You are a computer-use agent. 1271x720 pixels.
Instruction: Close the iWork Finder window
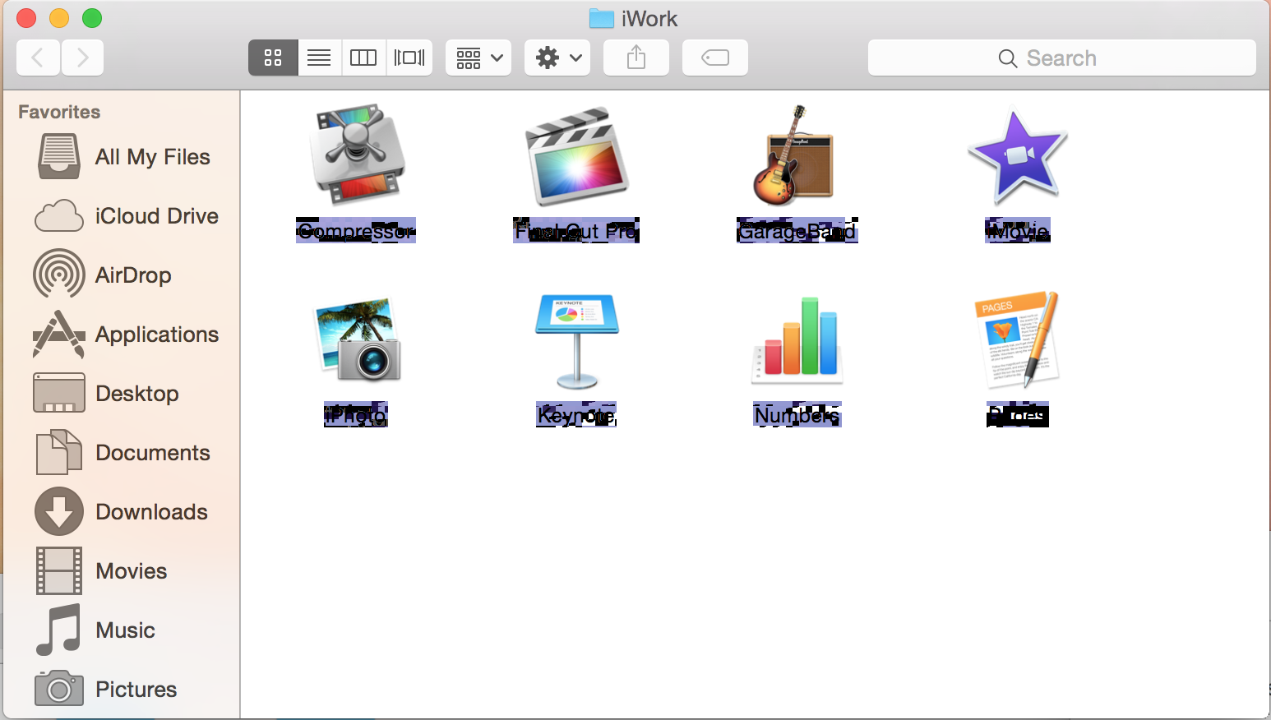(26, 18)
